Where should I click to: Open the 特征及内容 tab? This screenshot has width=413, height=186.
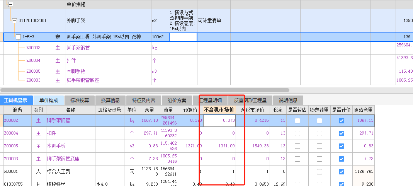tap(144, 101)
